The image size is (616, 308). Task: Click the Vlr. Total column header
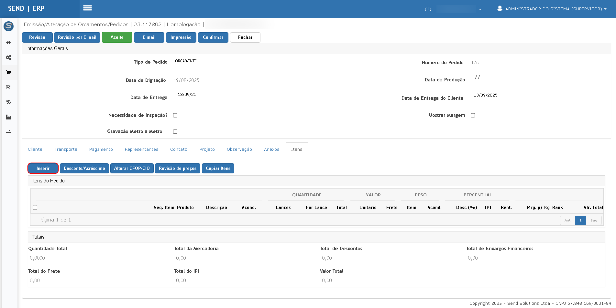tap(593, 208)
